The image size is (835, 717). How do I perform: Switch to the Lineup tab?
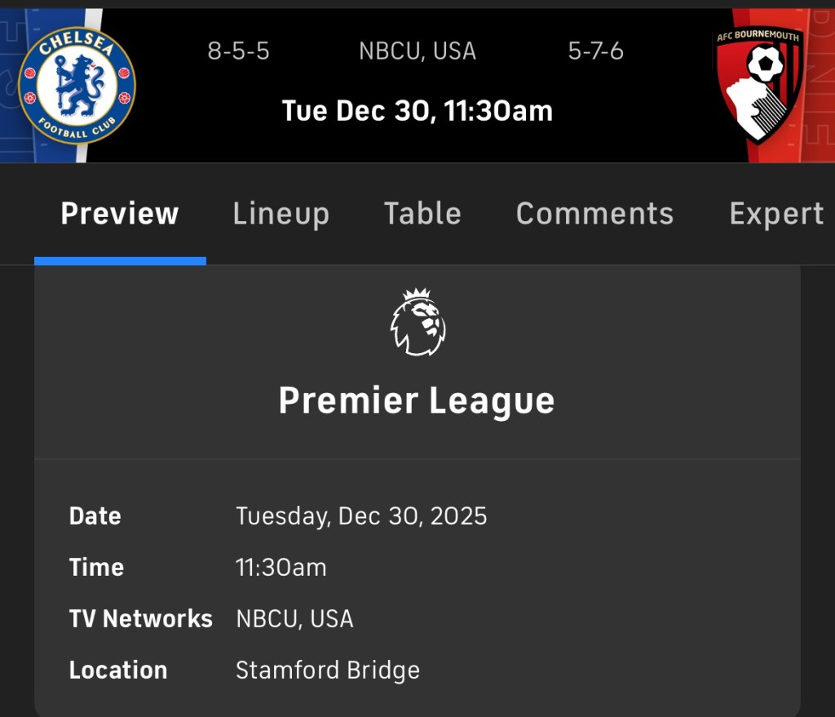click(281, 214)
